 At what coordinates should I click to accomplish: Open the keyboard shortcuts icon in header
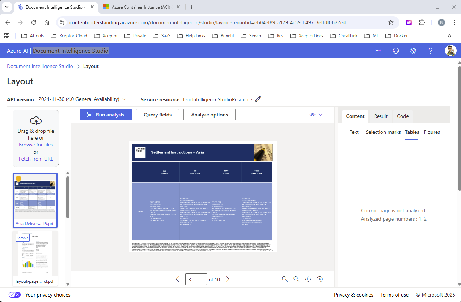click(x=378, y=51)
